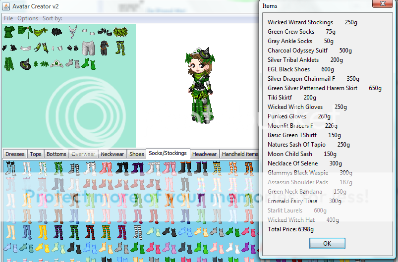The width and height of the screenshot is (398, 262).
Task: Open the Options menu
Action: pyautogui.click(x=28, y=18)
